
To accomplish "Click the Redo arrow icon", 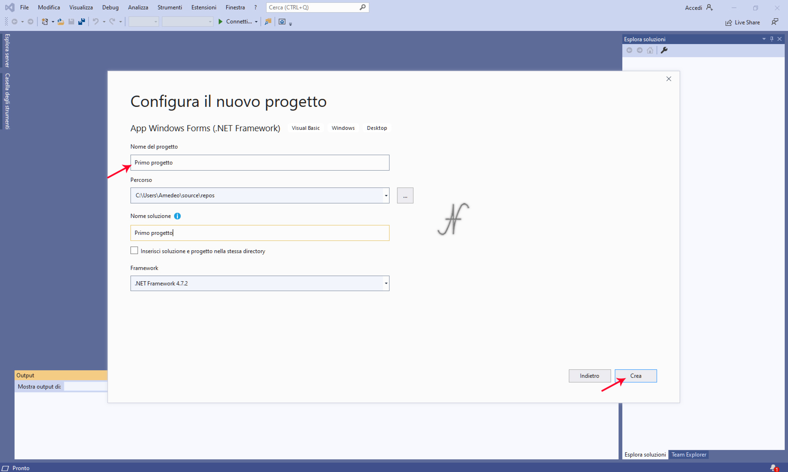I will (x=112, y=22).
